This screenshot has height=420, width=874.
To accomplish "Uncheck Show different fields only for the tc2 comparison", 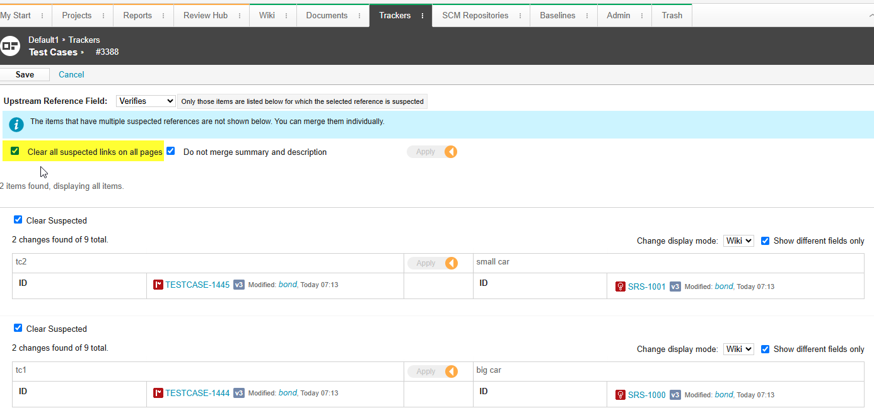I will [x=765, y=240].
